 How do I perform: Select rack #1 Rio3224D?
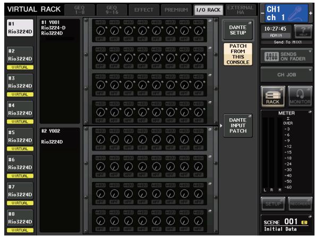point(20,28)
